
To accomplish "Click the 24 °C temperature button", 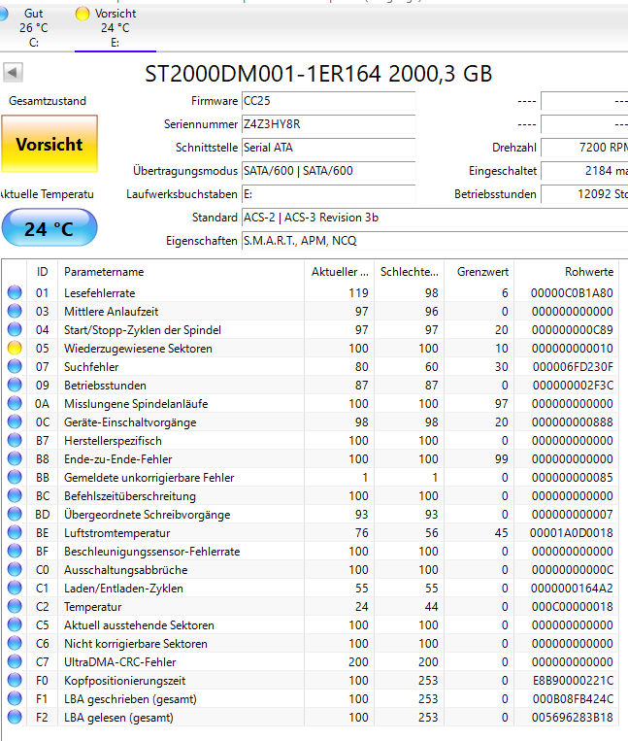I will pos(50,228).
